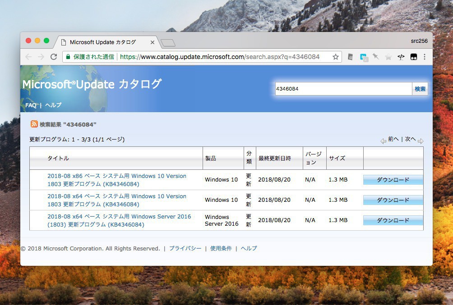Sort by 分類 column header
Screen dimensions: 453x305
point(249,158)
